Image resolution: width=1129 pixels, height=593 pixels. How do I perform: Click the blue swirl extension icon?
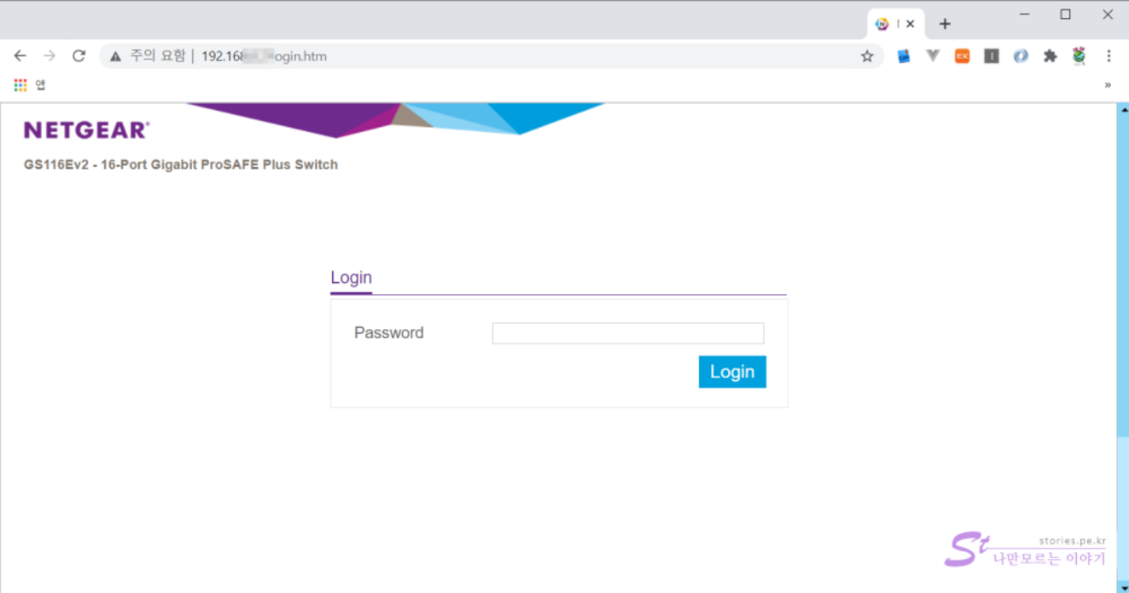click(1021, 56)
